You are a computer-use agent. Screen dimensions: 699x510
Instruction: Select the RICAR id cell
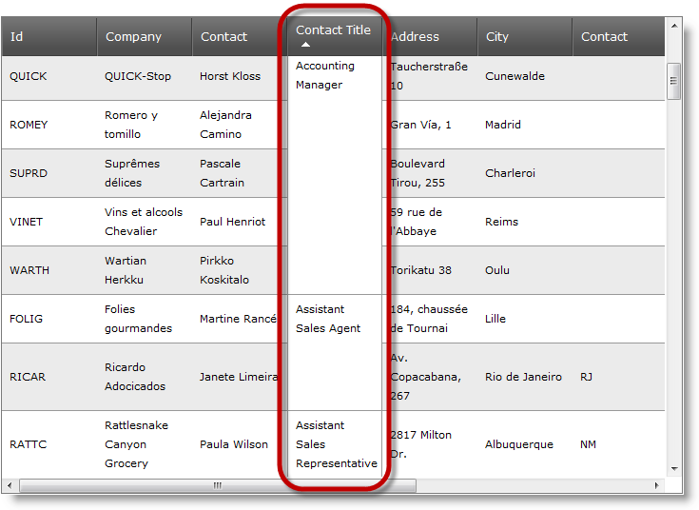[x=49, y=377]
